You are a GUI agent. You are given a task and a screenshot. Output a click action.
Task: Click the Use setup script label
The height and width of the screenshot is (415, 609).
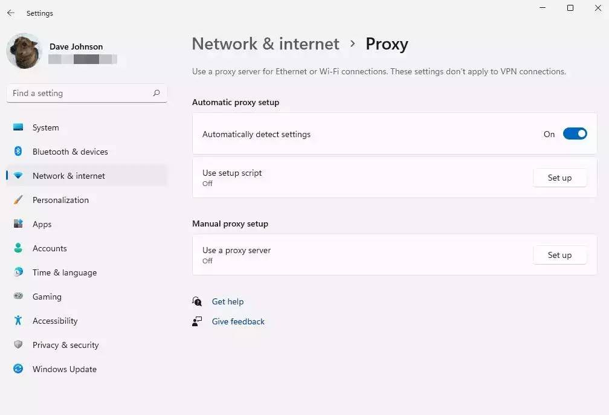coord(232,173)
